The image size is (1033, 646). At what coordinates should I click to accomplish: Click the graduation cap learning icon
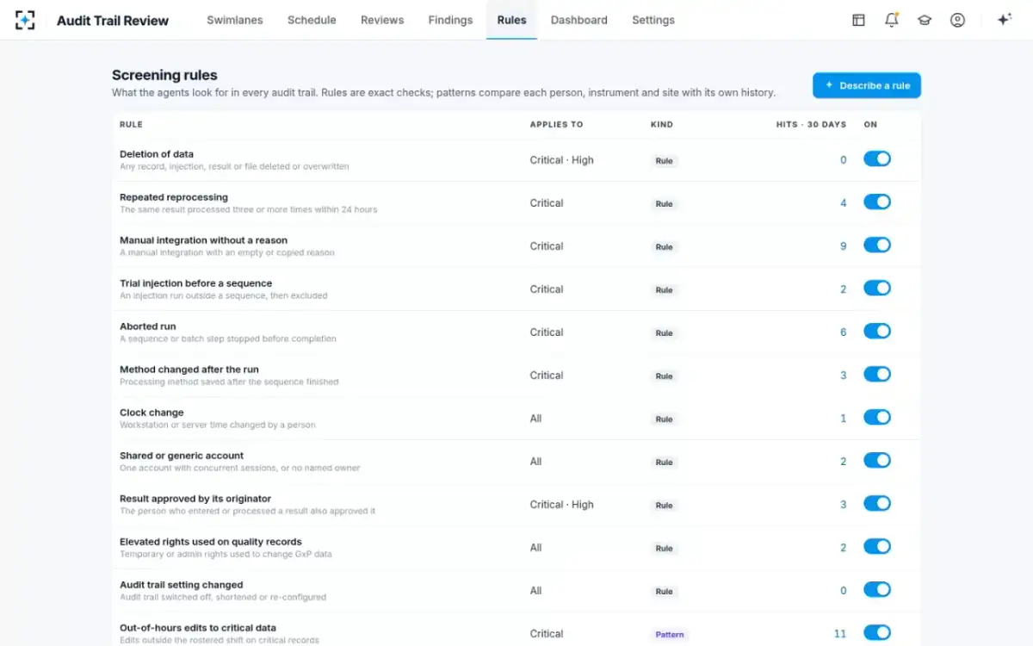pos(925,20)
